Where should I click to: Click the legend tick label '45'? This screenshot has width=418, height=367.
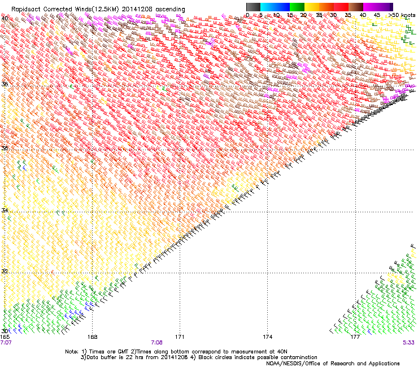click(x=377, y=15)
